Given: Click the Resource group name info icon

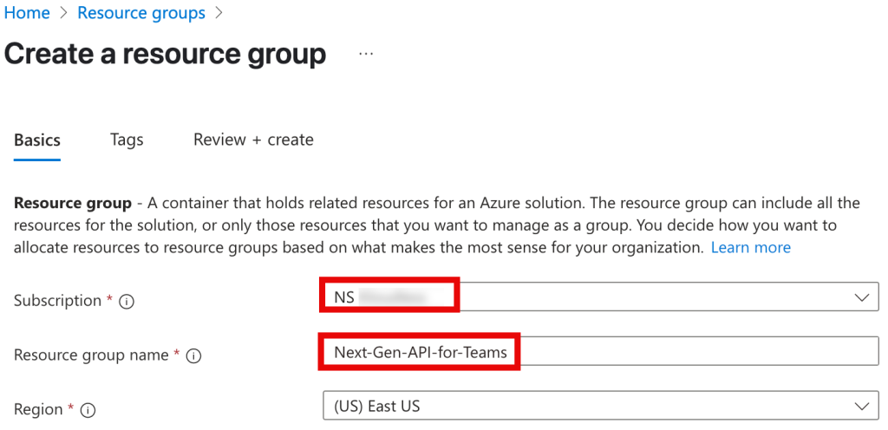Looking at the screenshot, I should (x=194, y=356).
